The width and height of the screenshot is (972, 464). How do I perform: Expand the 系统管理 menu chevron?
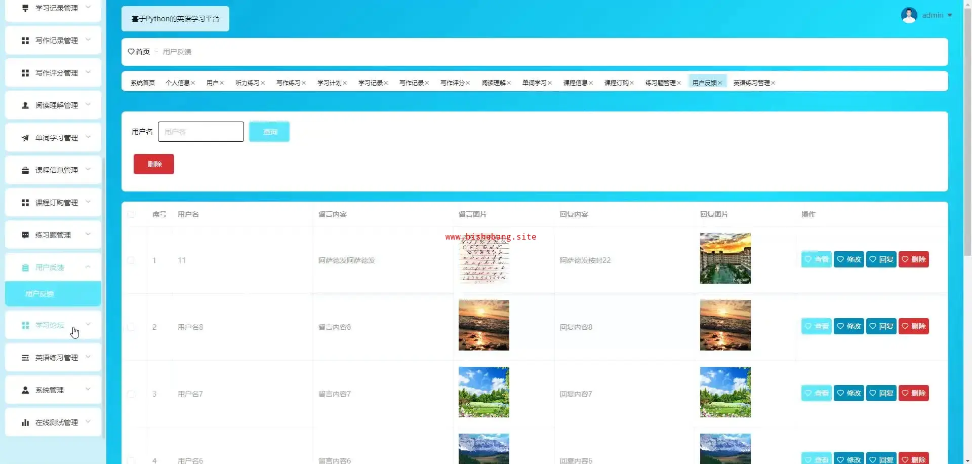click(88, 389)
